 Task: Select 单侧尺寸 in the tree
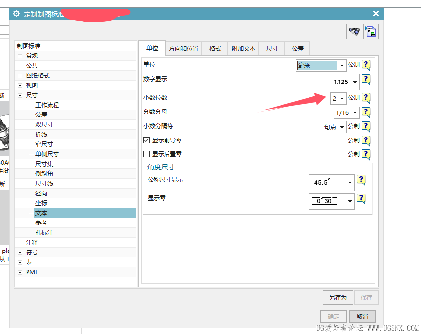click(47, 154)
